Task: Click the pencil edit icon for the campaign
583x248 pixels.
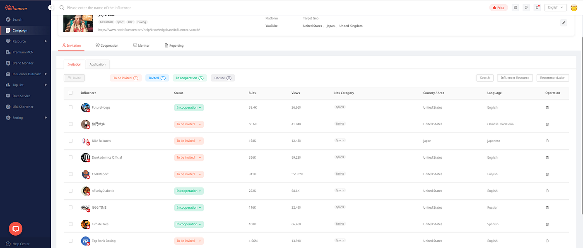Action: (564, 23)
